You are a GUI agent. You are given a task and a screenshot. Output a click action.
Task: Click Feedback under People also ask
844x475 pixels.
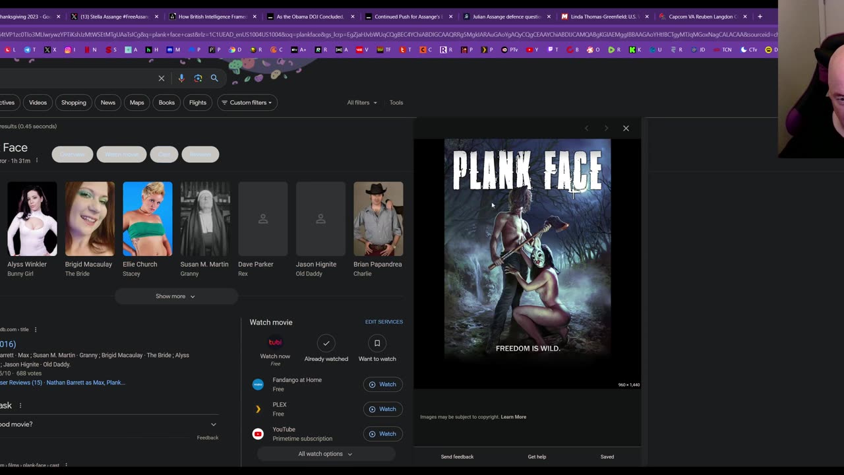[208, 437]
